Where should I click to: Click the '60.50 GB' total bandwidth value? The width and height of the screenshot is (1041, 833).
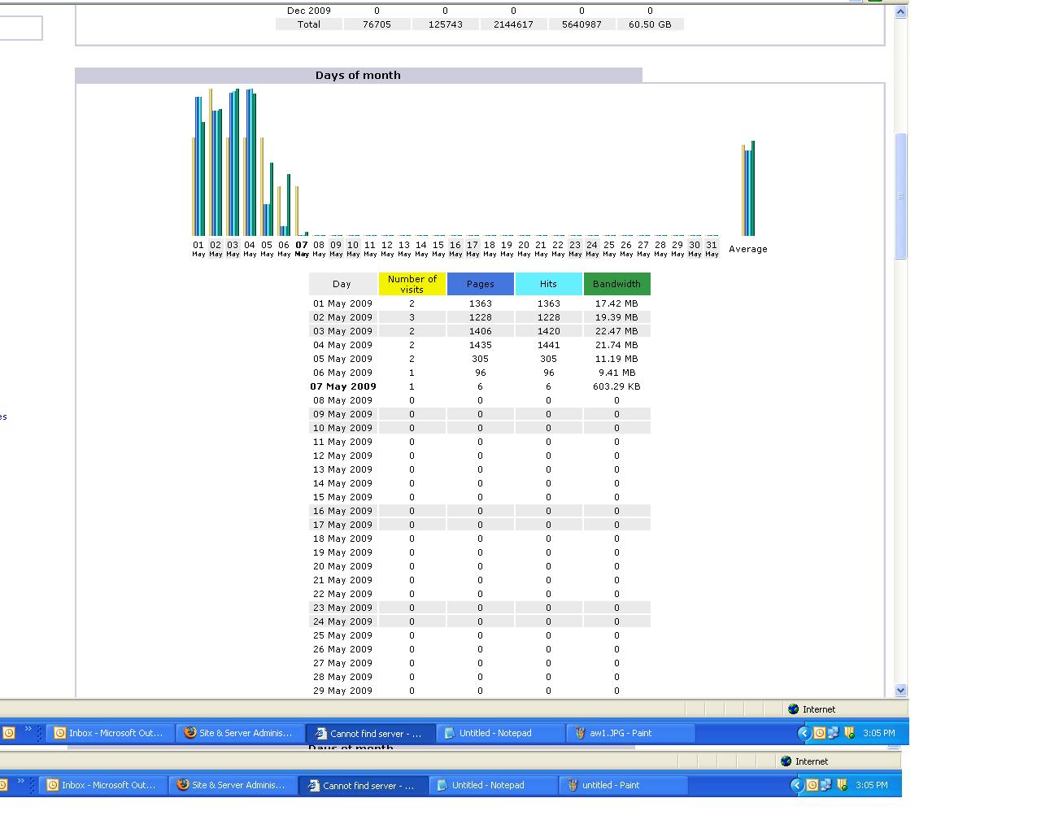coord(650,24)
